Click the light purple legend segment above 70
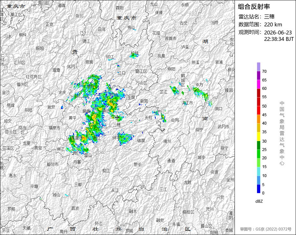Viewport: 296px width, 235px height. [x=259, y=67]
